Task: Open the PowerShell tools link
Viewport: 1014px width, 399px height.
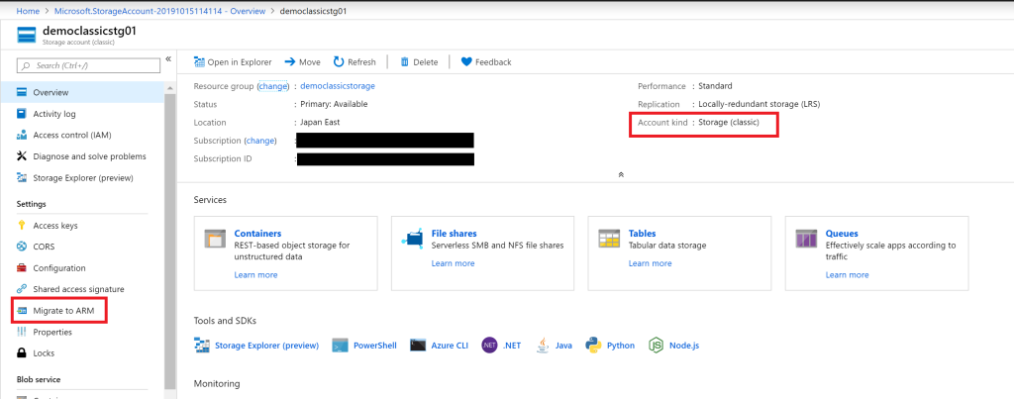Action: click(x=375, y=346)
